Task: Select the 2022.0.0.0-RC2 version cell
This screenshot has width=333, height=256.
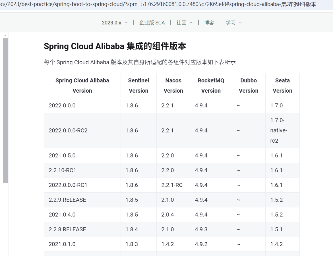Action: 82,130
